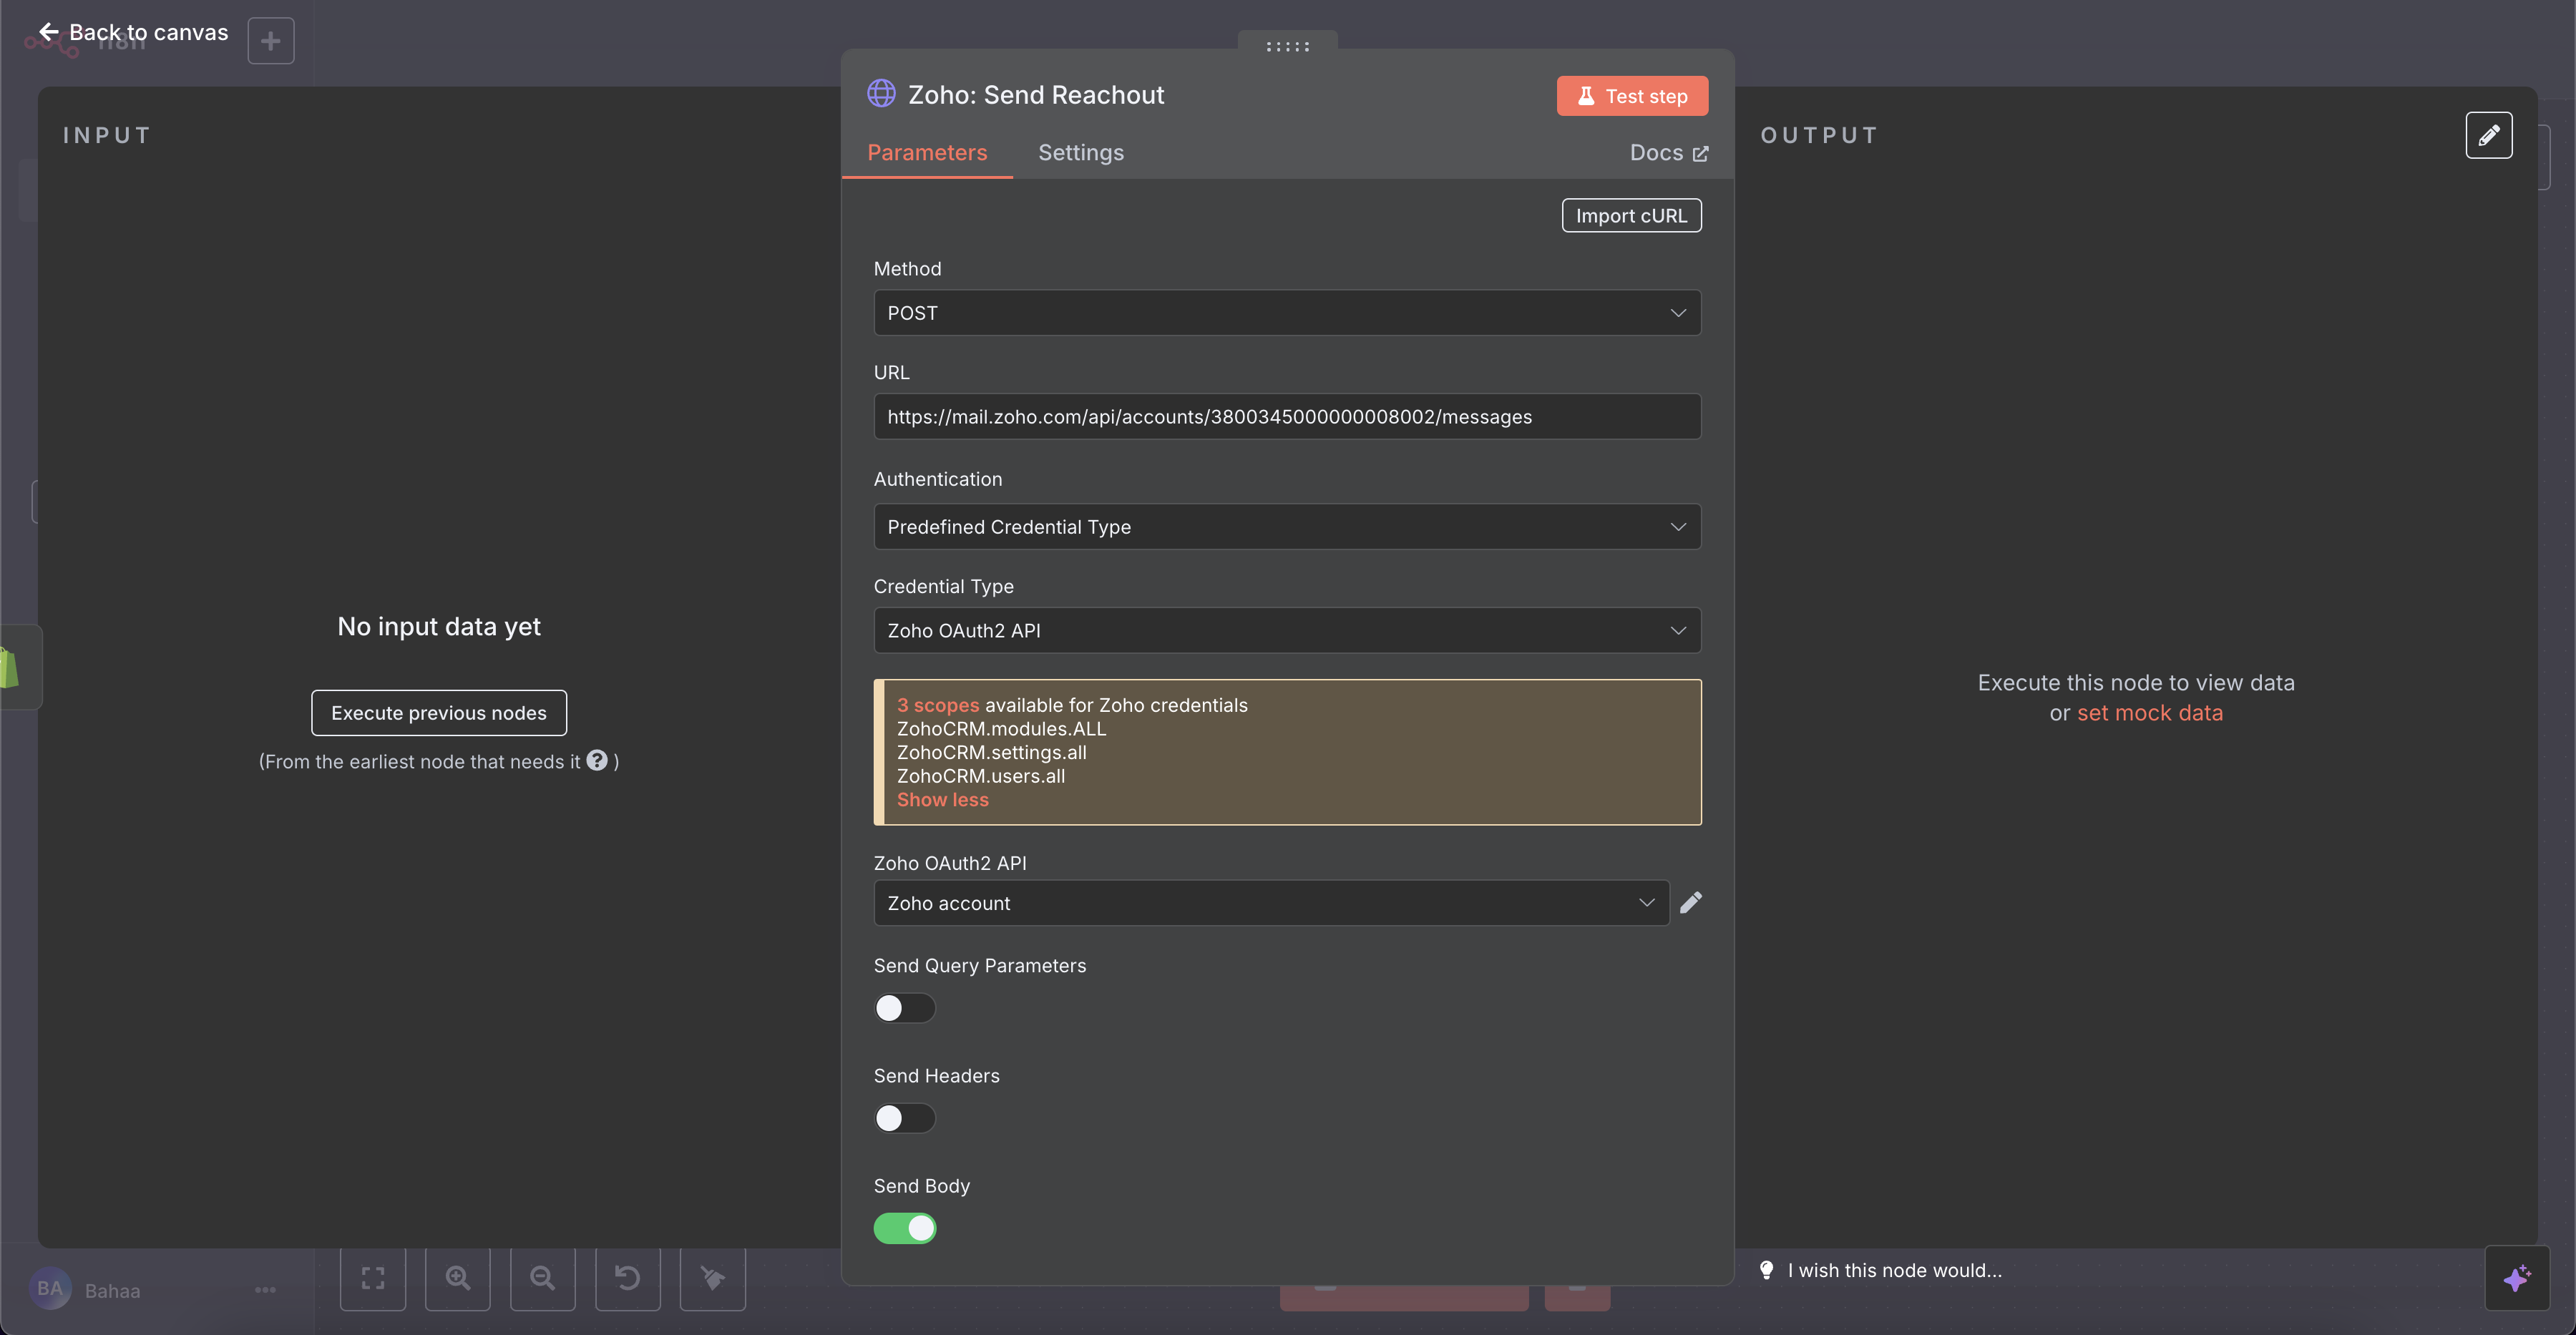2576x1335 pixels.
Task: Open the Method dropdown showing POST
Action: click(x=1287, y=313)
